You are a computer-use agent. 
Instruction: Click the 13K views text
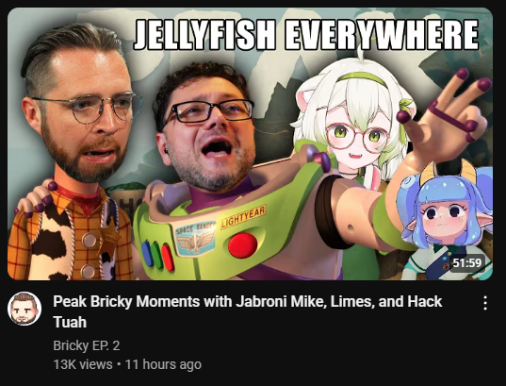(83, 364)
